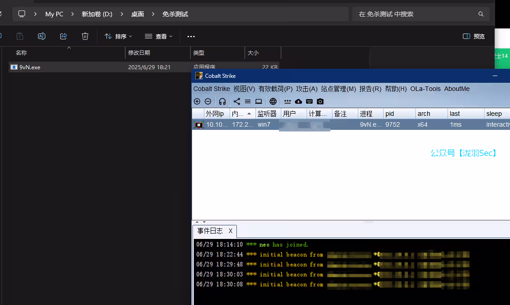Open the three-dots more options menu
Screen dimensions: 510x305
click(191, 36)
